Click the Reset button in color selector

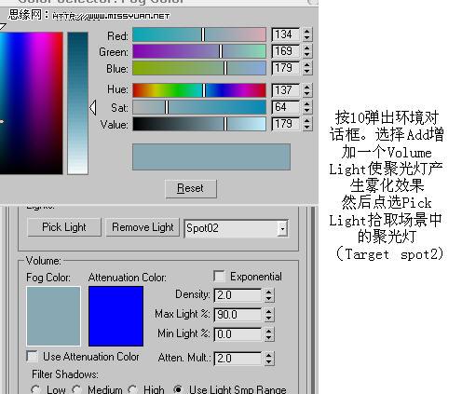click(191, 188)
